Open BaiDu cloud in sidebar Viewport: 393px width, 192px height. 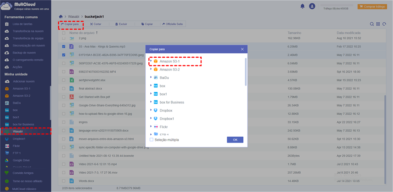point(17,103)
